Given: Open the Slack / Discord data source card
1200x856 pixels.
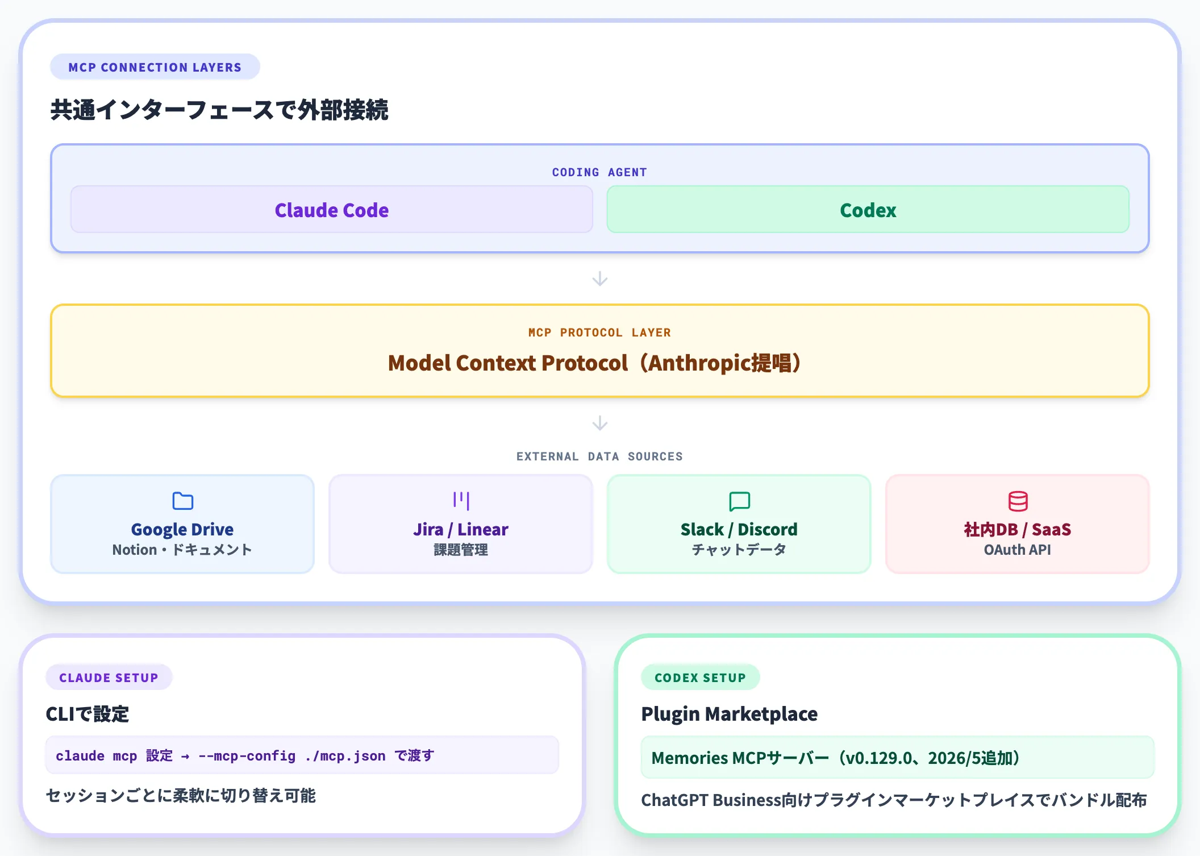Looking at the screenshot, I should pyautogui.click(x=739, y=524).
